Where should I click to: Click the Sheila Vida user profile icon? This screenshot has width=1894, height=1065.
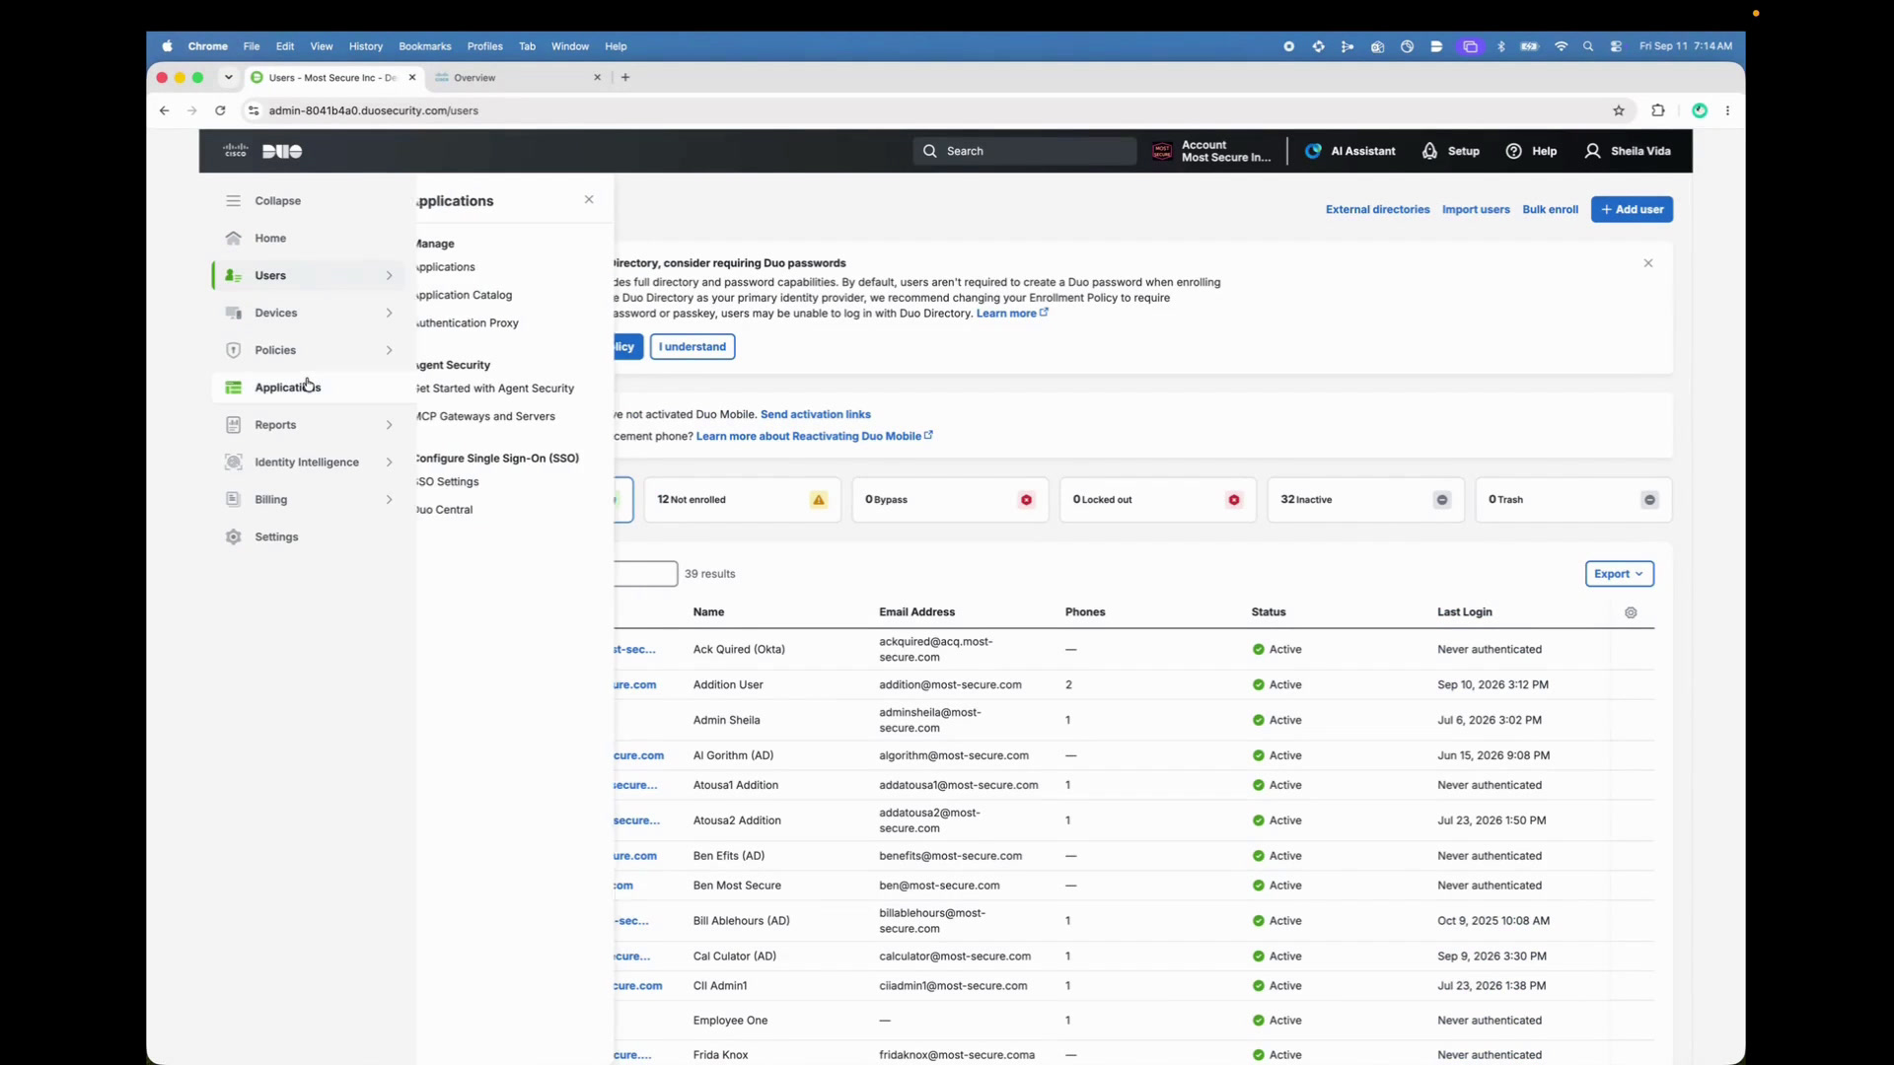pyautogui.click(x=1592, y=151)
